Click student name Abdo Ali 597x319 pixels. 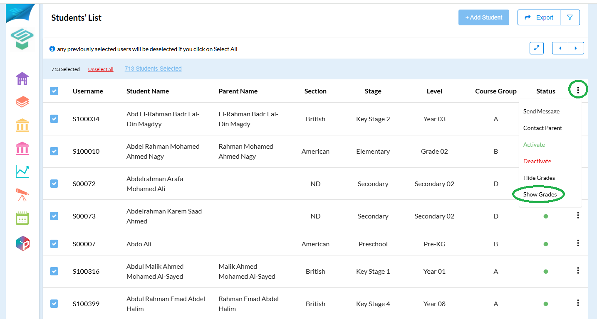[139, 244]
